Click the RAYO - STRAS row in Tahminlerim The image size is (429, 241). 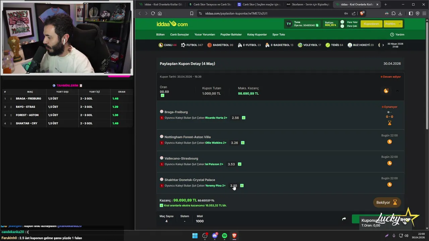67,107
